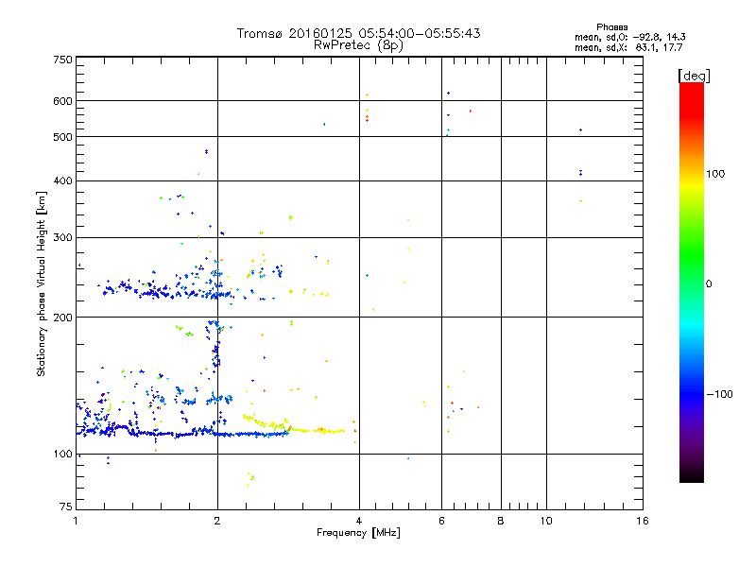
Task: Click the y-axis tick label '75'
Action: pyautogui.click(x=66, y=507)
